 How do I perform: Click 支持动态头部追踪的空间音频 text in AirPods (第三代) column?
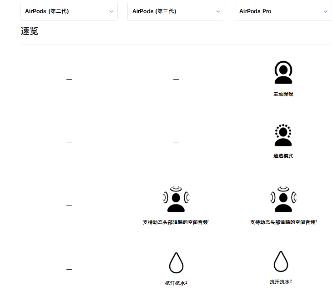point(175,222)
